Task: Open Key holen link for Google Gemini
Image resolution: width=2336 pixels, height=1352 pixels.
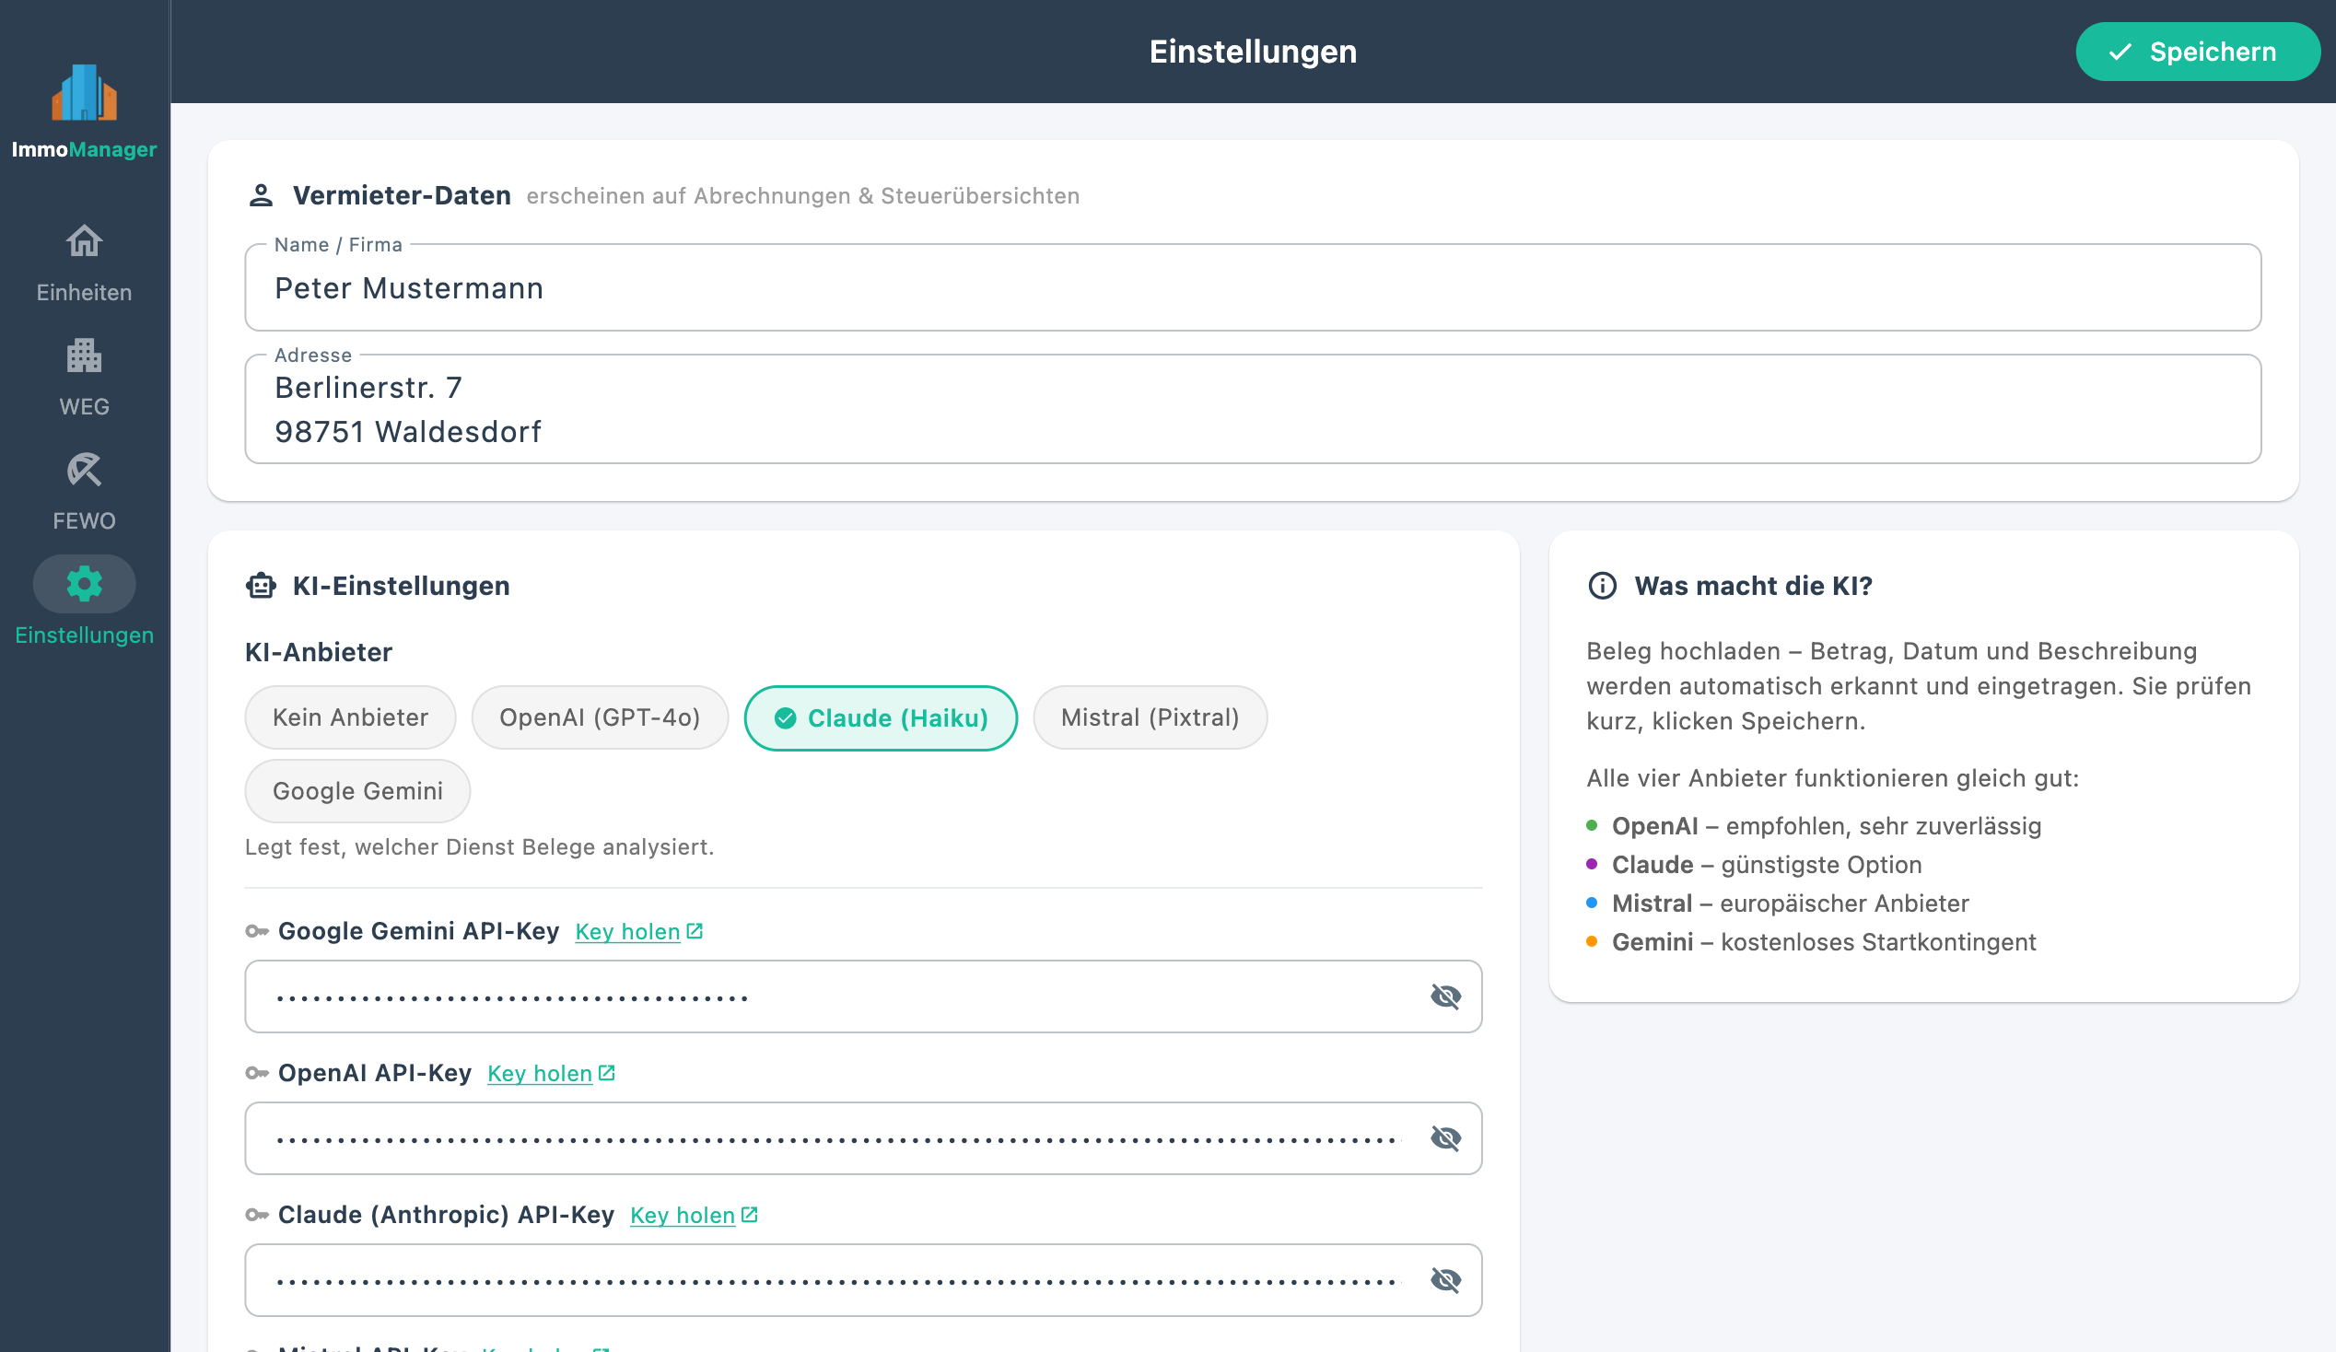Action: pyautogui.click(x=627, y=931)
